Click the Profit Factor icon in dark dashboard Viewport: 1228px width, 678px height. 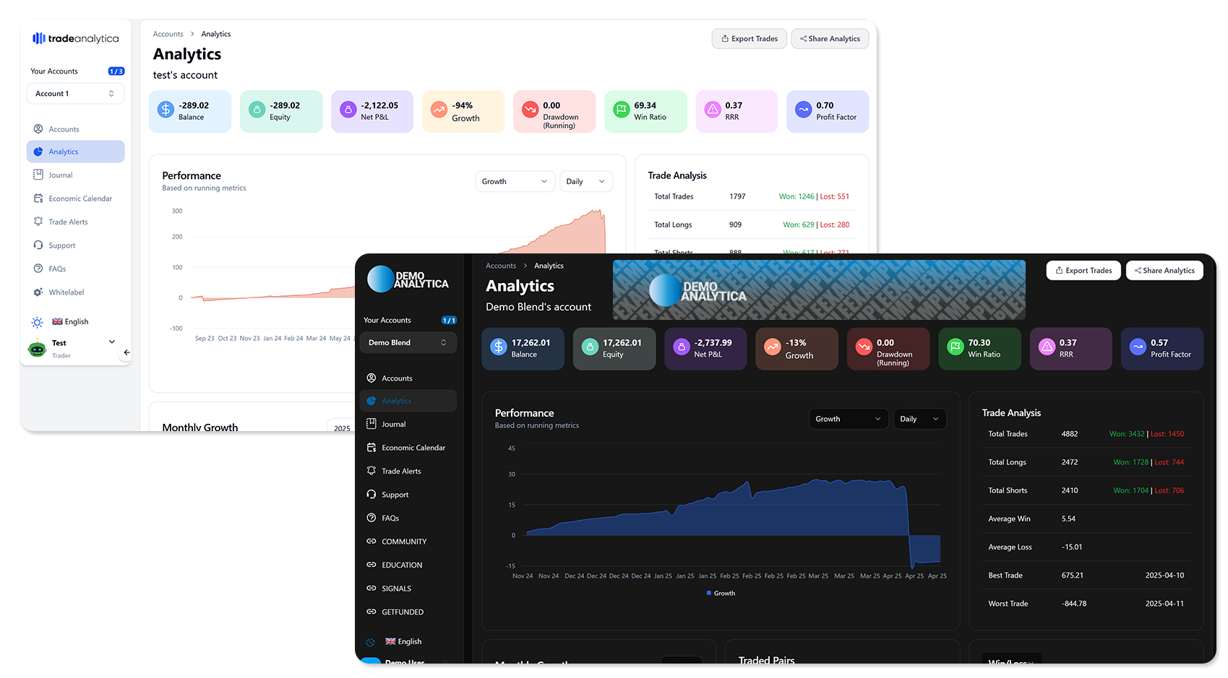1138,347
